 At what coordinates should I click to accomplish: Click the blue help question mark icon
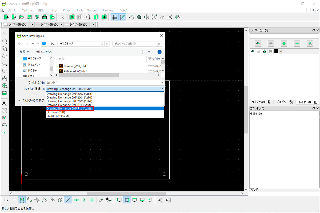[159, 52]
